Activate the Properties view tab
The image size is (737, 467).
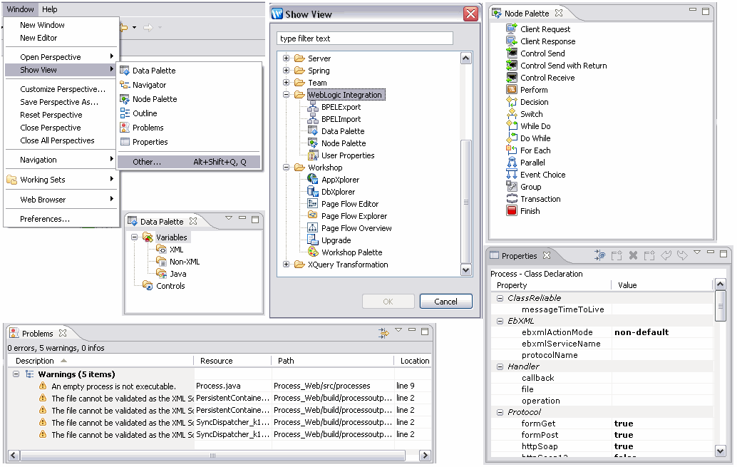point(520,256)
